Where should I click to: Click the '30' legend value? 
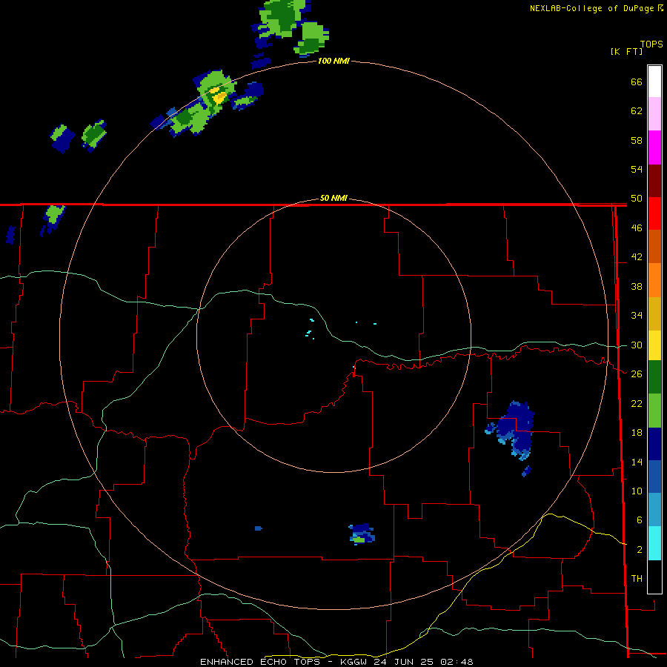(637, 345)
